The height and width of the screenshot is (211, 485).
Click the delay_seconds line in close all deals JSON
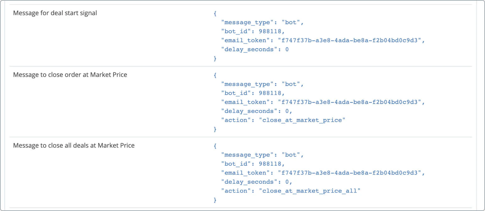click(x=257, y=182)
